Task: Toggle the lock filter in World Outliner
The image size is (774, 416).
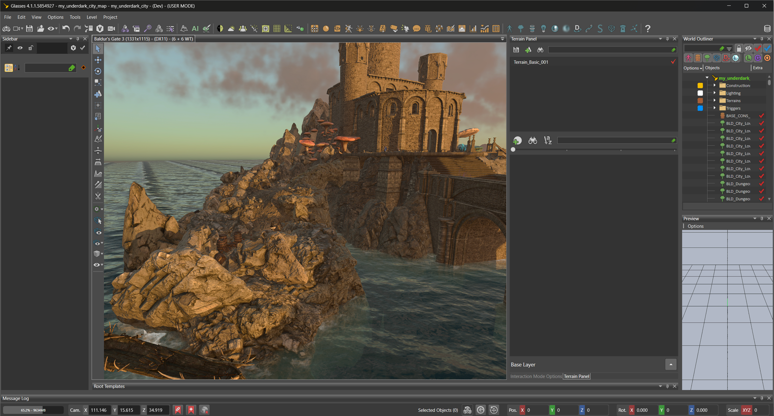Action: (x=739, y=48)
